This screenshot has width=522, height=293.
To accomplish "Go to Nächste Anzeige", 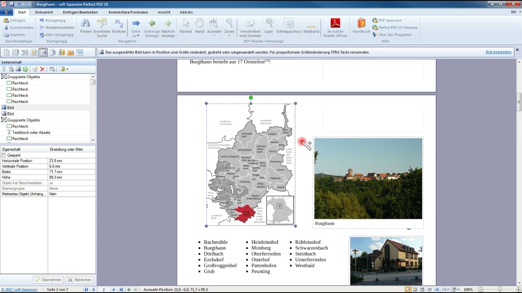I will [x=168, y=28].
